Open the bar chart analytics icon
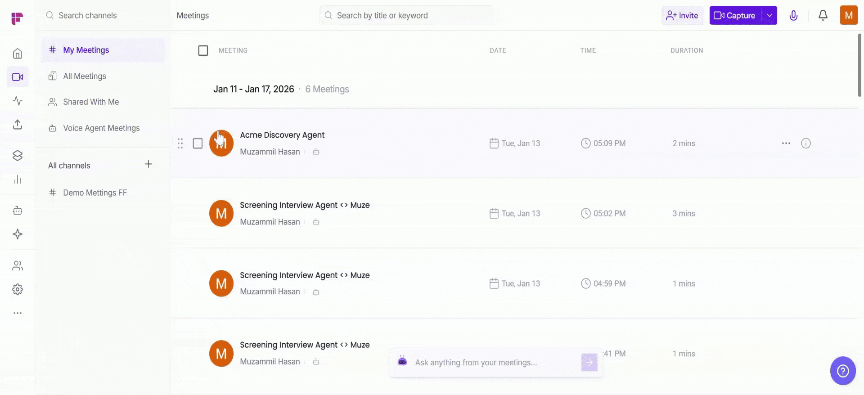The image size is (864, 395). click(x=18, y=180)
